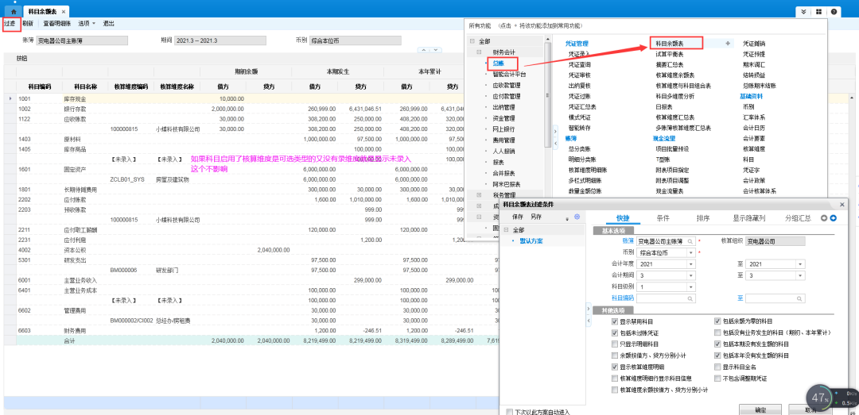Switch to the 排序 tab
The height and width of the screenshot is (415, 859).
pyautogui.click(x=702, y=218)
